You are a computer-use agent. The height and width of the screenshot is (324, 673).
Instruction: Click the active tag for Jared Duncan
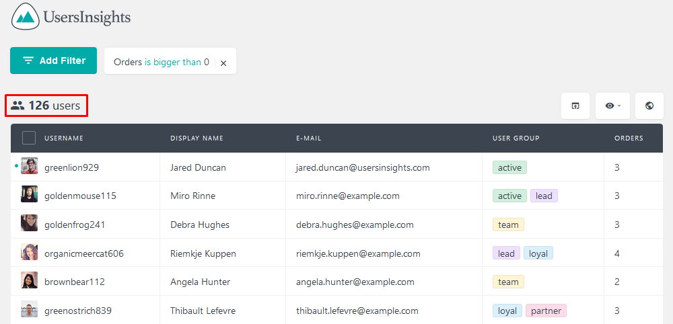[509, 167]
